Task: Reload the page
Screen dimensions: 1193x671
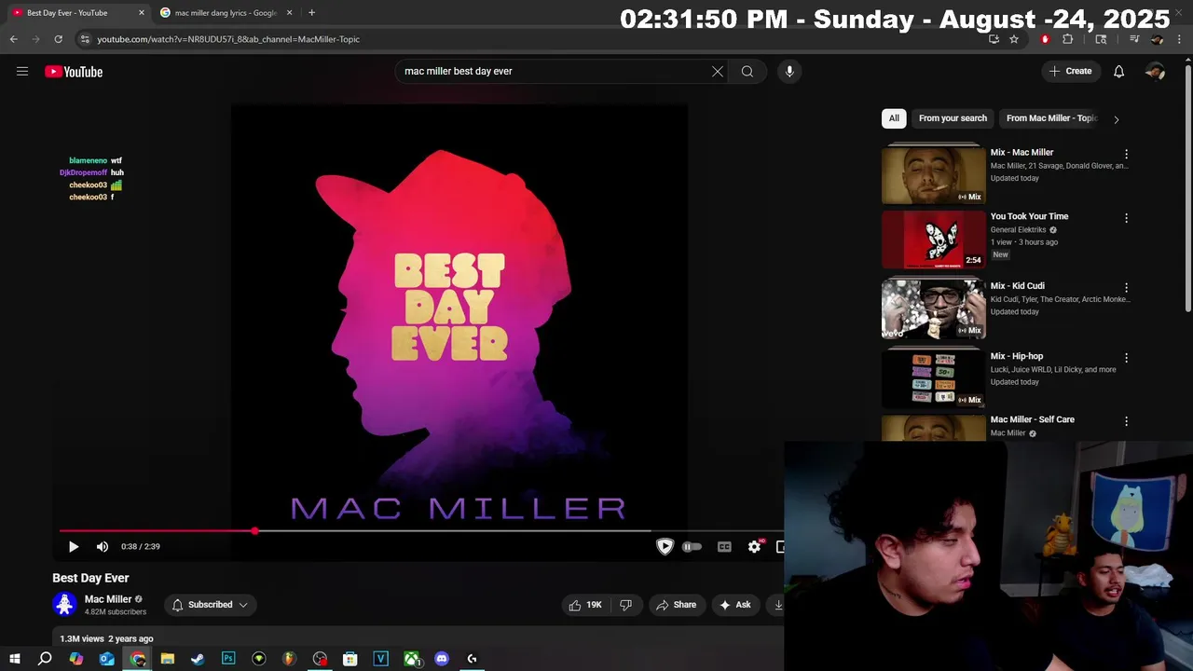Action: [x=58, y=39]
